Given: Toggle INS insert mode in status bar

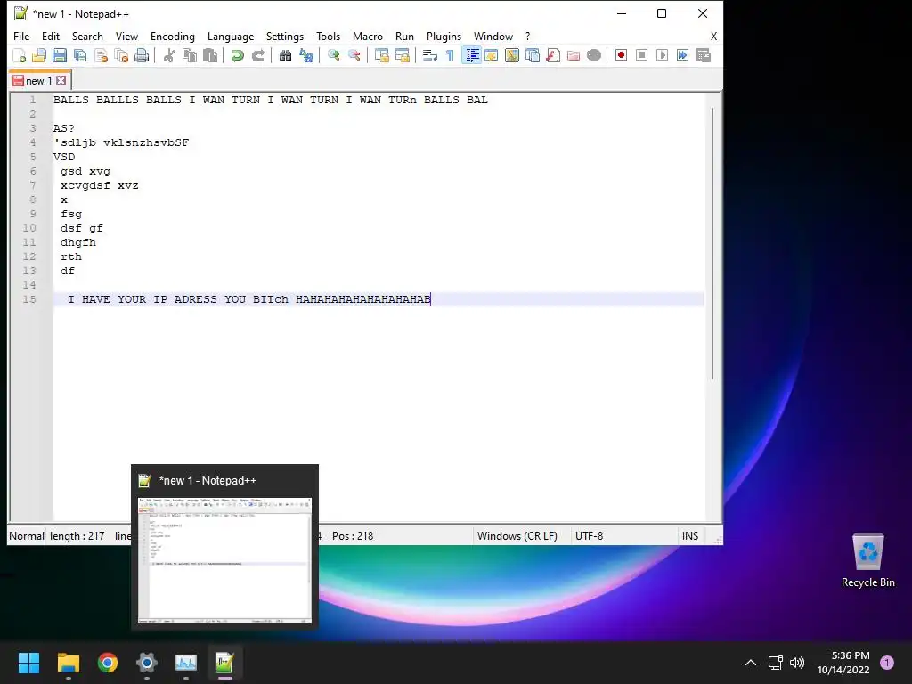Looking at the screenshot, I should coord(690,535).
